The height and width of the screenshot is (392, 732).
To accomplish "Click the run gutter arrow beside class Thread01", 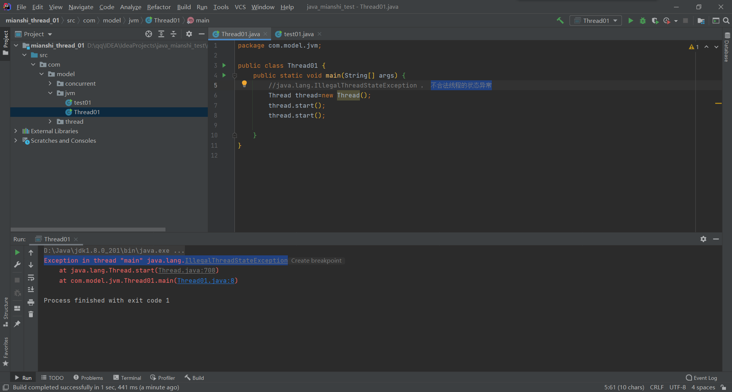I will 224,65.
